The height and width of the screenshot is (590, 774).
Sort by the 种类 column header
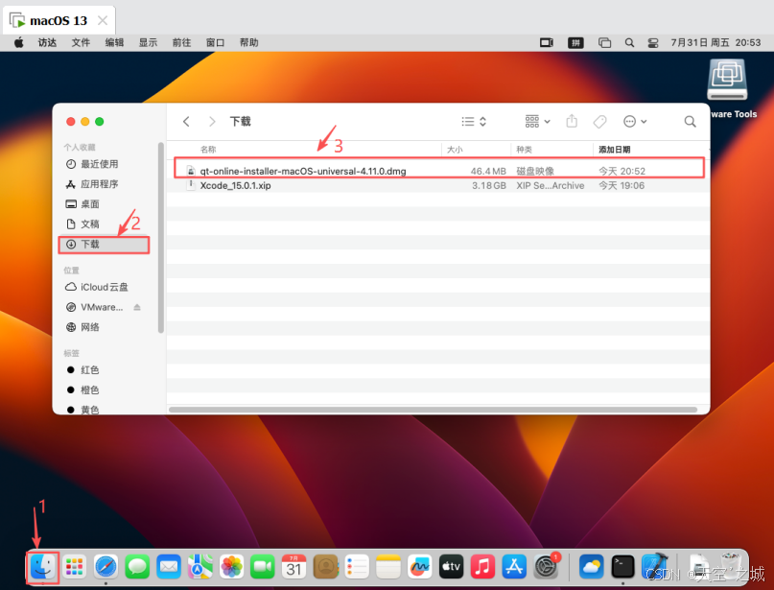point(525,150)
